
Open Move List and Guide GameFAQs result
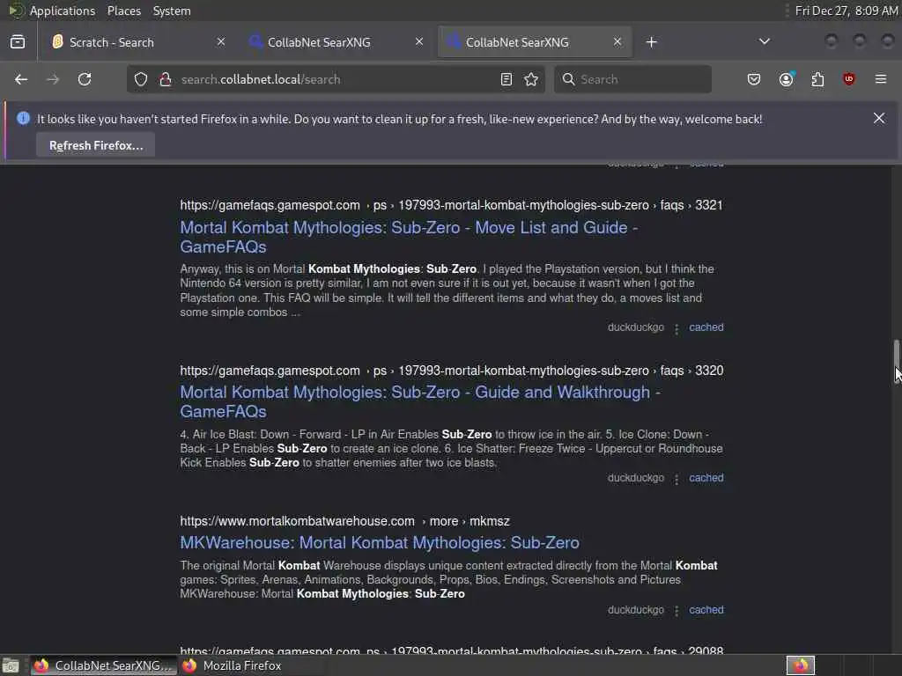(409, 237)
